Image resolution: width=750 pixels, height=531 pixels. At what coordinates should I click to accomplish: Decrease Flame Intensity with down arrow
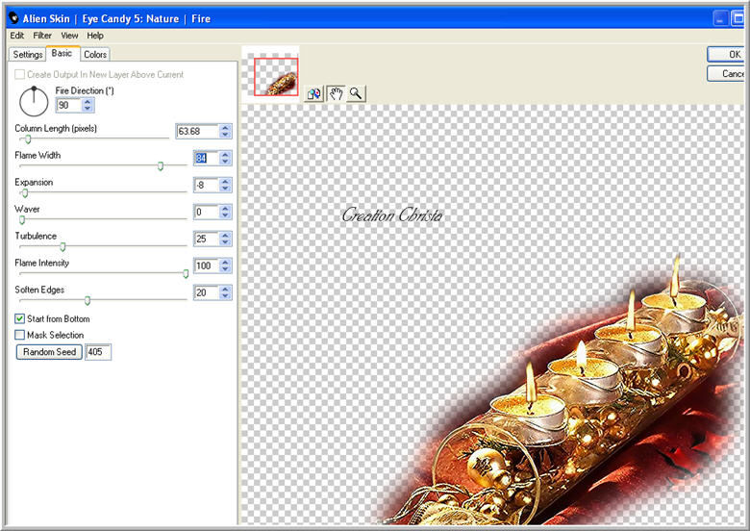coord(225,268)
